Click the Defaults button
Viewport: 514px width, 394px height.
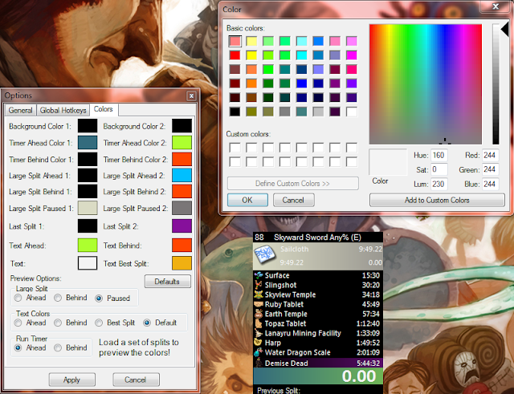click(168, 282)
